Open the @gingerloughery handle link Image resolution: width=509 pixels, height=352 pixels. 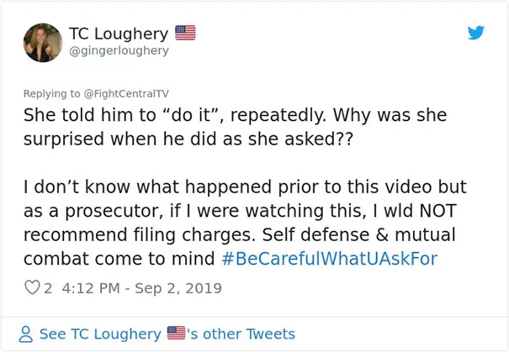[x=119, y=51]
